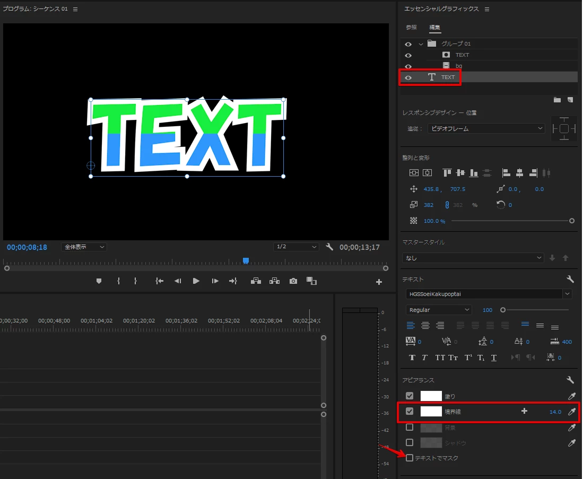Create a new layer in Essential Graphics
The width and height of the screenshot is (583, 479).
(x=570, y=100)
